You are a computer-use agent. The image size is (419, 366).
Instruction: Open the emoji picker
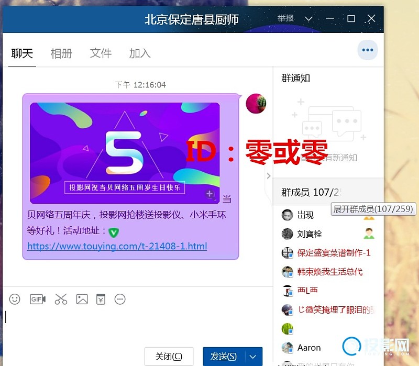click(x=15, y=299)
